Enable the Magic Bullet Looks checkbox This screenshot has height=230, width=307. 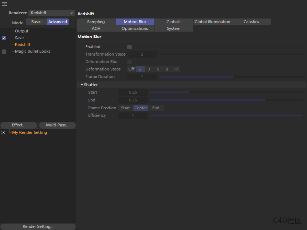coord(4,51)
